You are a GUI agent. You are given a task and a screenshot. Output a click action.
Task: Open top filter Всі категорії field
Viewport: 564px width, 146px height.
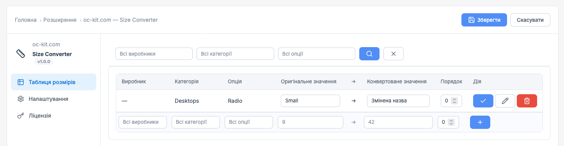[235, 54]
